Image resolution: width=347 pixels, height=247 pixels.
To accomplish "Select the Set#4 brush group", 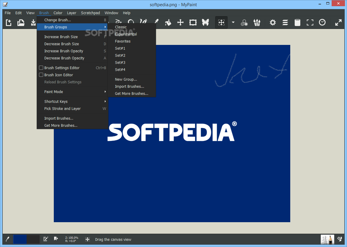I will click(132, 69).
